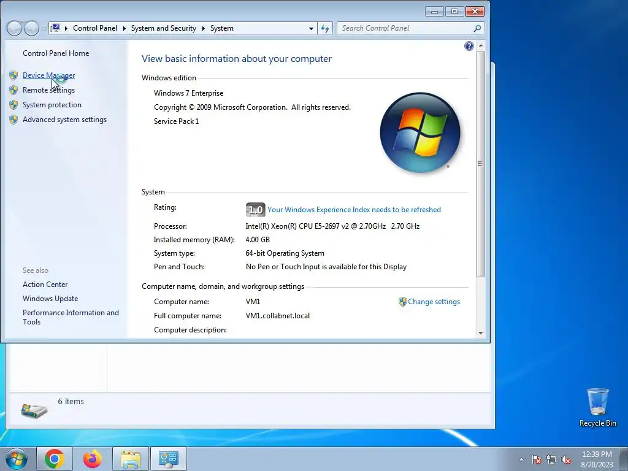Click the computer icon in address bar
The width and height of the screenshot is (628, 471).
pos(56,28)
